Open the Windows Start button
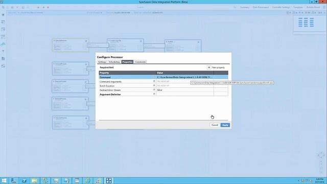The height and width of the screenshot is (184, 327). (4, 180)
